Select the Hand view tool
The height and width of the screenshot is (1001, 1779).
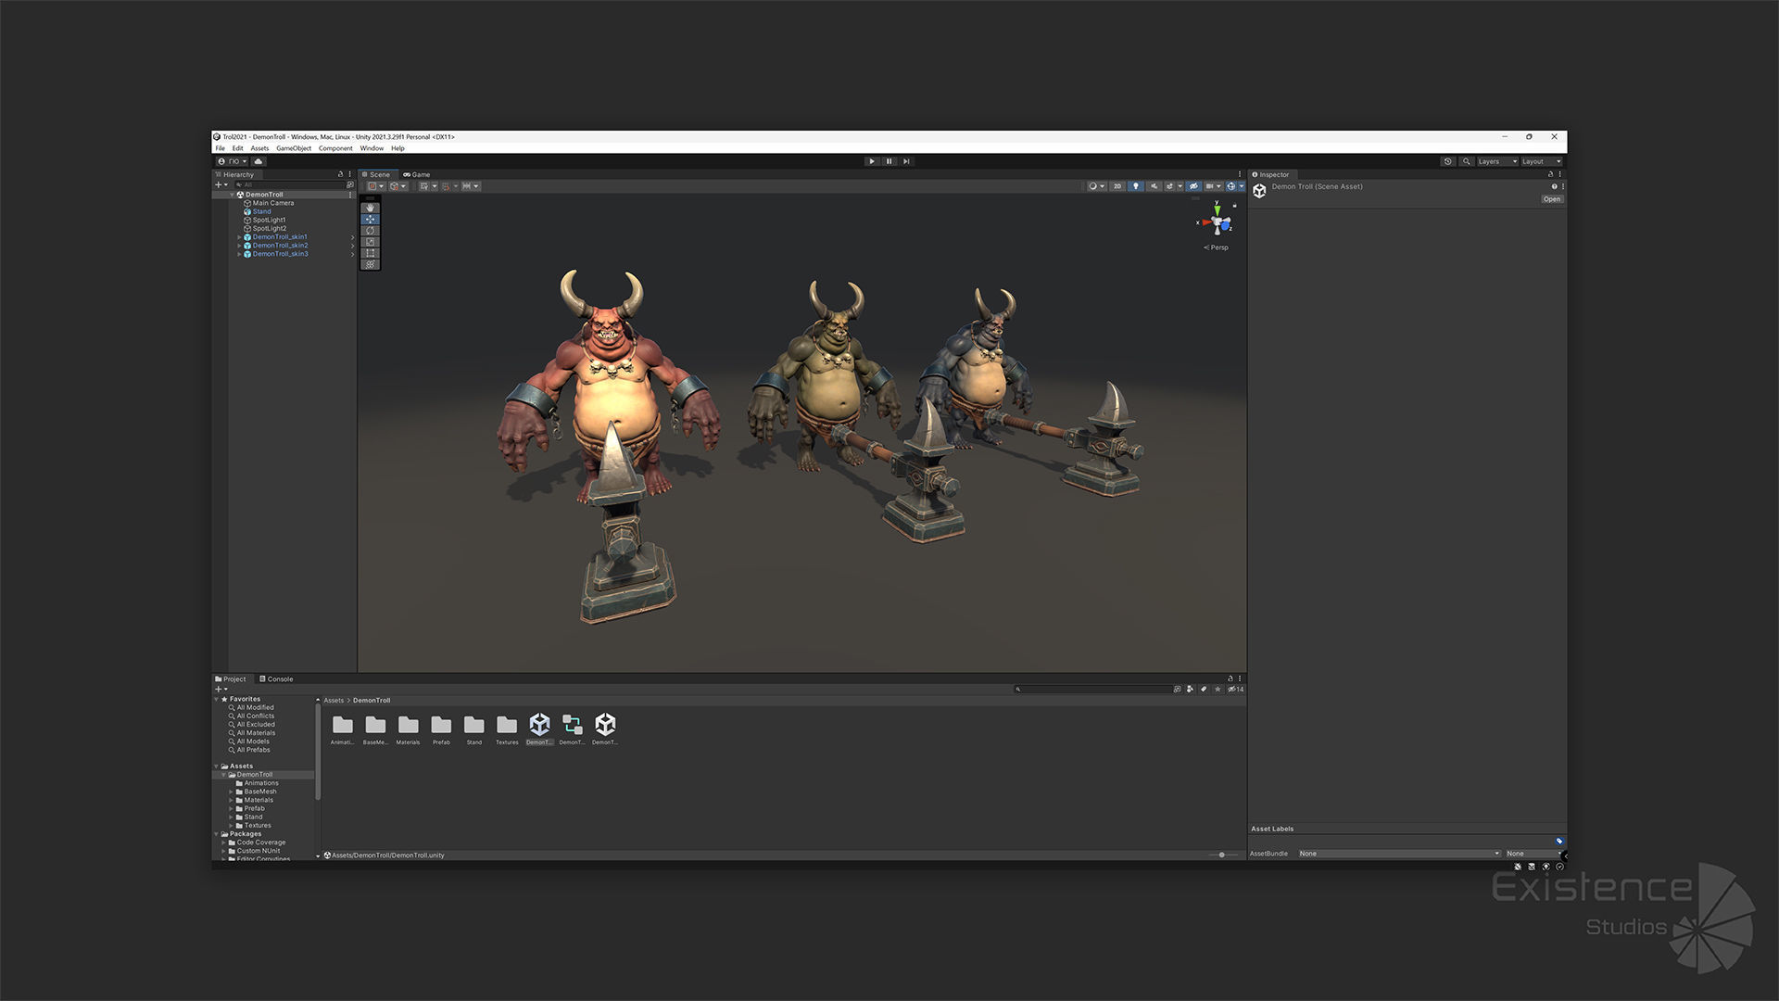370,208
